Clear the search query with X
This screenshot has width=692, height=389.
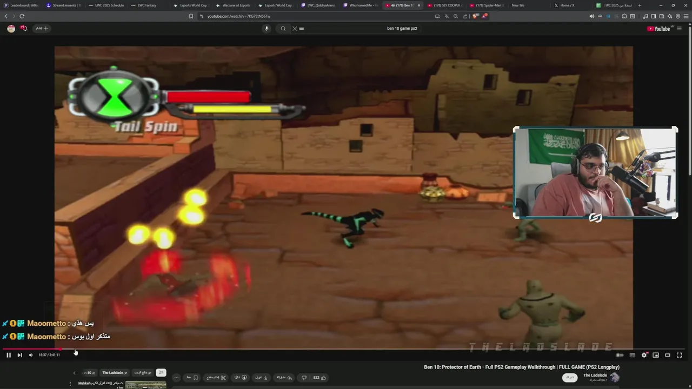pyautogui.click(x=295, y=29)
